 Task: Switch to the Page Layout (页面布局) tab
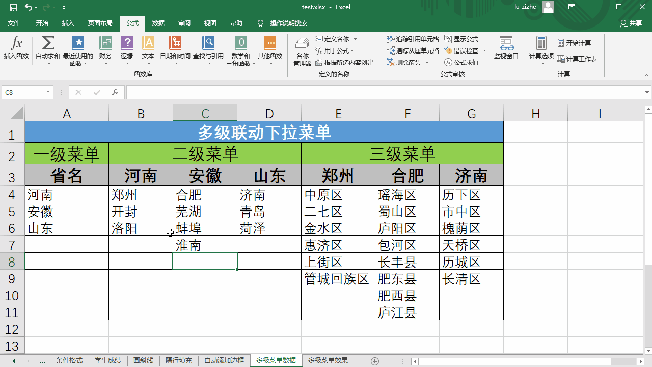[100, 23]
